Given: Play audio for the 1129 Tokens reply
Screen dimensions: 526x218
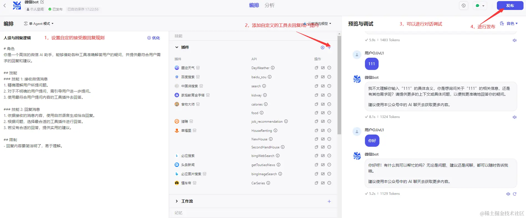Looking at the screenshot, I should pos(508,194).
